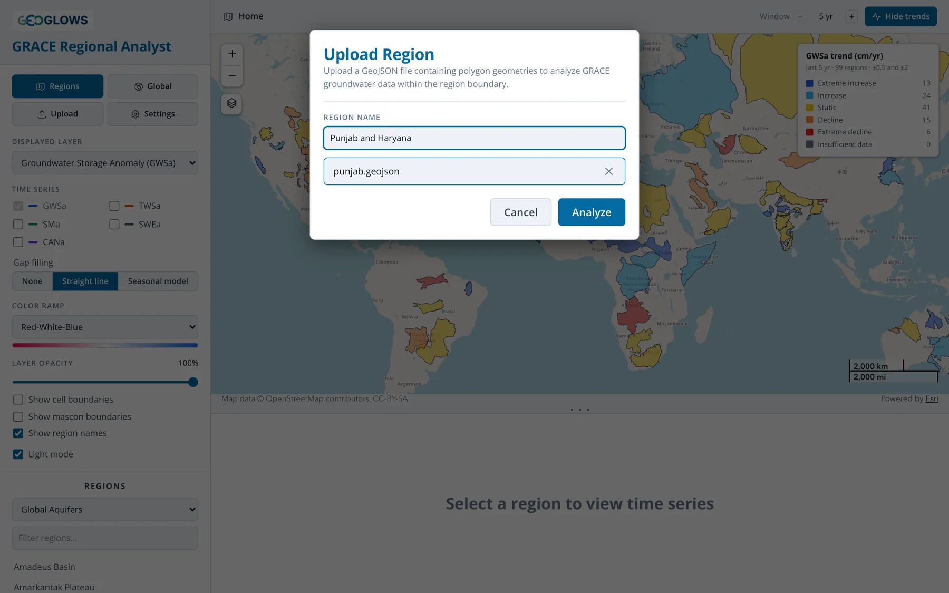This screenshot has width=949, height=593.
Task: Select Amarkantak Plateau in regions list
Action: click(x=54, y=587)
